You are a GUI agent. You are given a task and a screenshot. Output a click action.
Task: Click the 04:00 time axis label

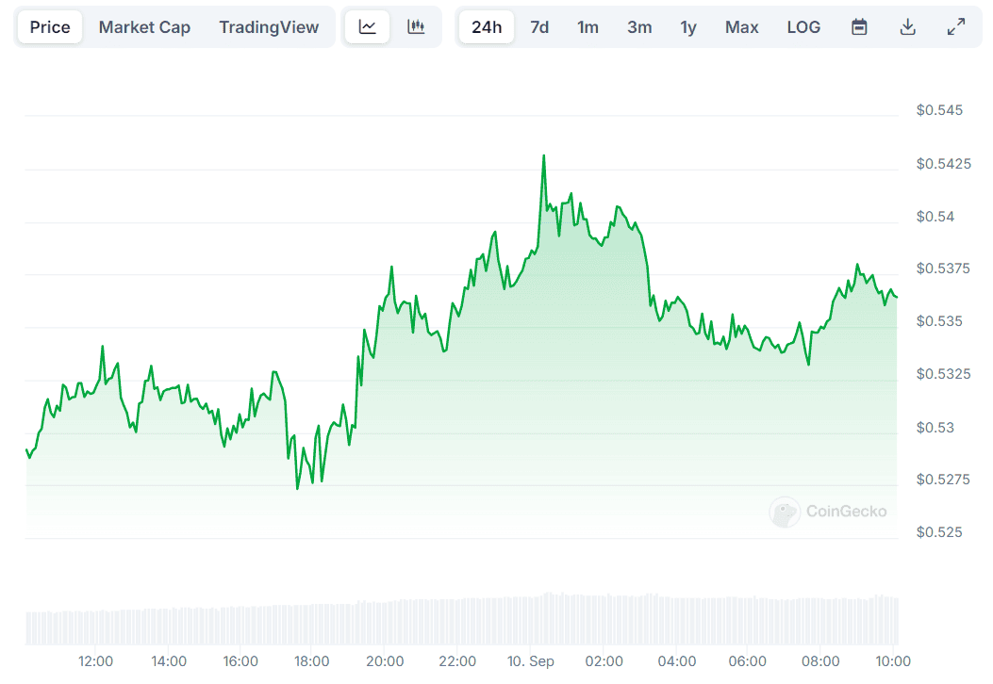coord(677,661)
